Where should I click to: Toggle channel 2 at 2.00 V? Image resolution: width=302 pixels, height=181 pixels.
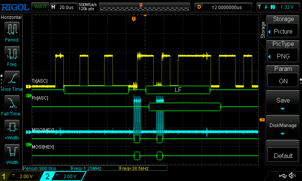pyautogui.click(x=64, y=176)
